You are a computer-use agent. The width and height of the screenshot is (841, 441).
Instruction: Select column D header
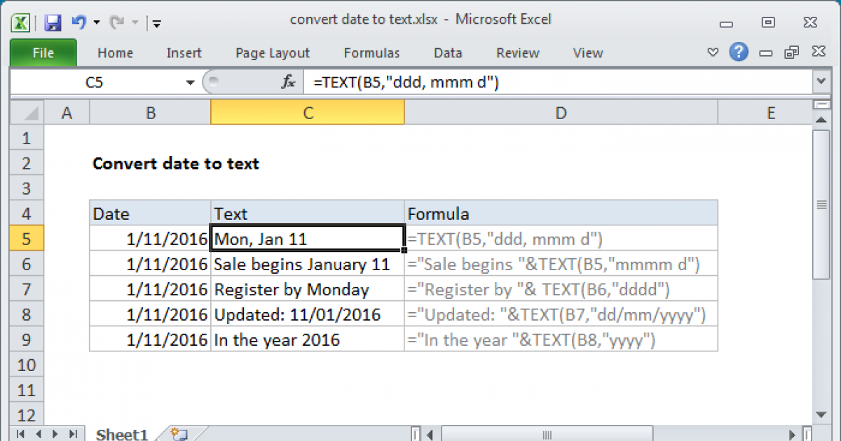pos(560,113)
